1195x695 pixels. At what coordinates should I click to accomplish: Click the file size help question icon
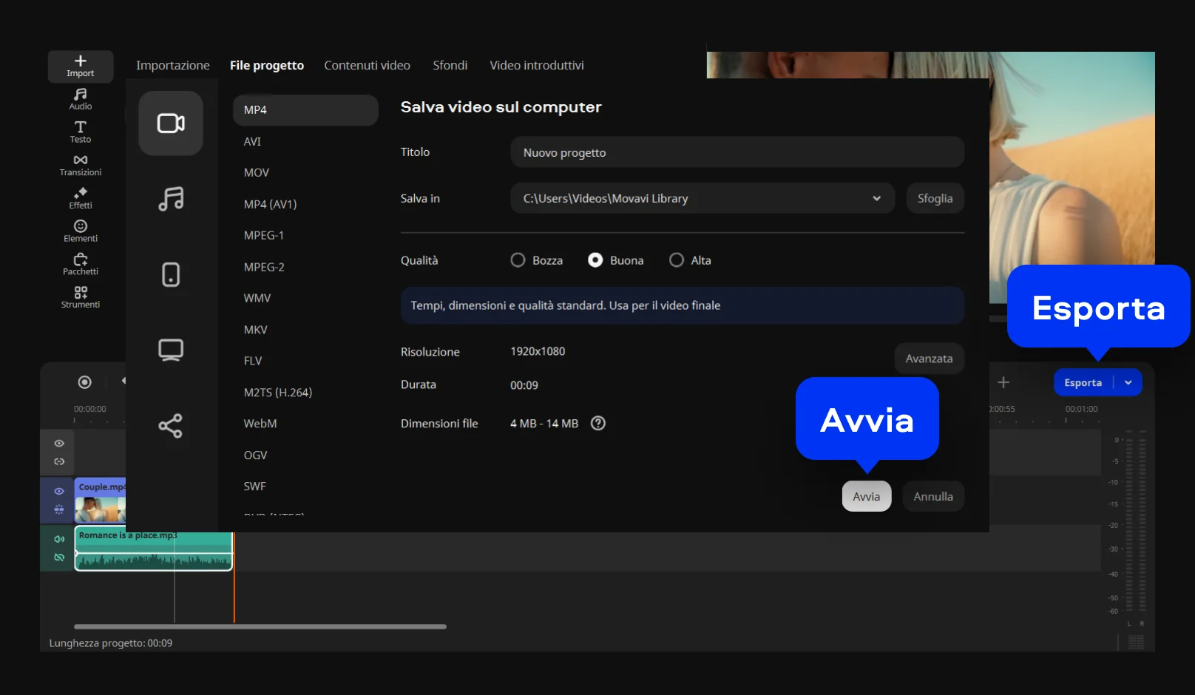pyautogui.click(x=597, y=424)
